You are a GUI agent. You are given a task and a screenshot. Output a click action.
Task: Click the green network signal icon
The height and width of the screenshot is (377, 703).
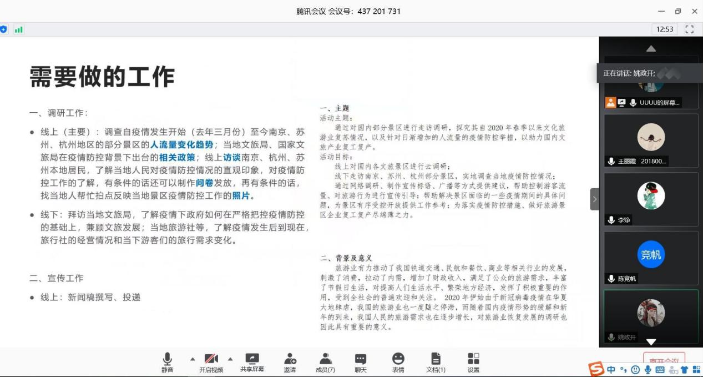(x=18, y=29)
